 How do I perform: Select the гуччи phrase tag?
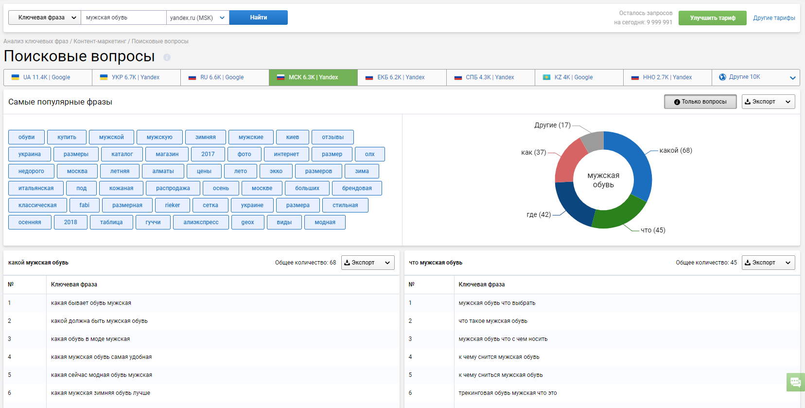point(153,222)
